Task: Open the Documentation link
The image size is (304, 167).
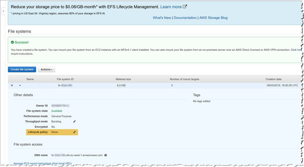Action: [x=185, y=18]
